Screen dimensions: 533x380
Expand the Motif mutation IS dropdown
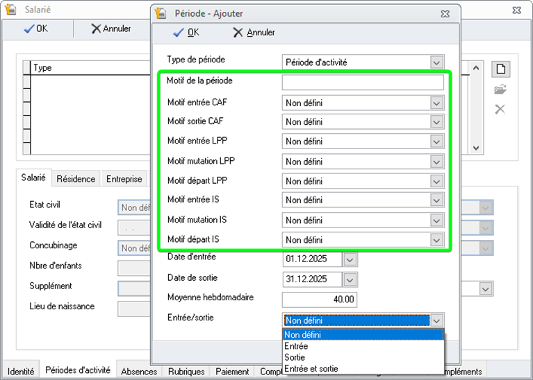click(x=436, y=221)
